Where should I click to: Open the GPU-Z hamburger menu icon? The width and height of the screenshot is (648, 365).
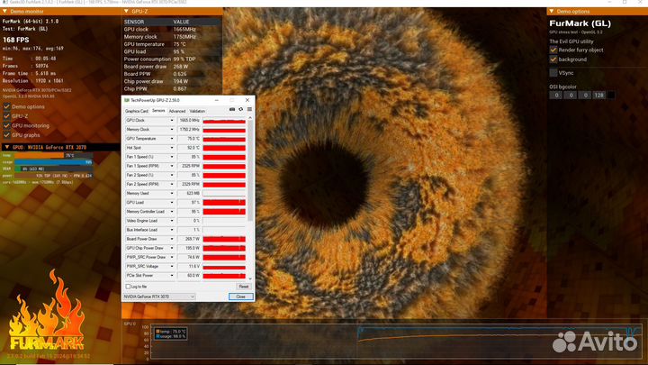[x=249, y=110]
